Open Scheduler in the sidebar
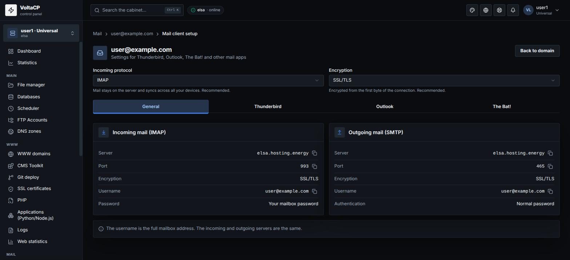Image resolution: width=570 pixels, height=260 pixels. 41,108
